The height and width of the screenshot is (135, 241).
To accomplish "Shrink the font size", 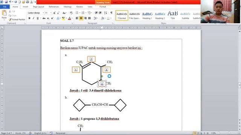I will point(58,13).
